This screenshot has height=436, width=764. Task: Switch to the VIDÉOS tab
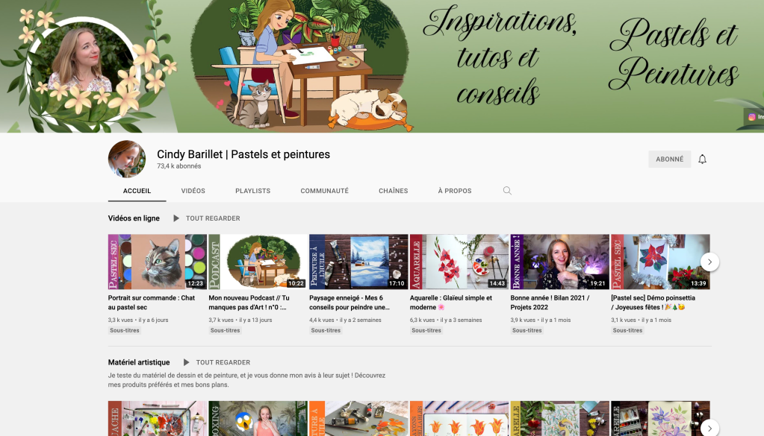[193, 191]
